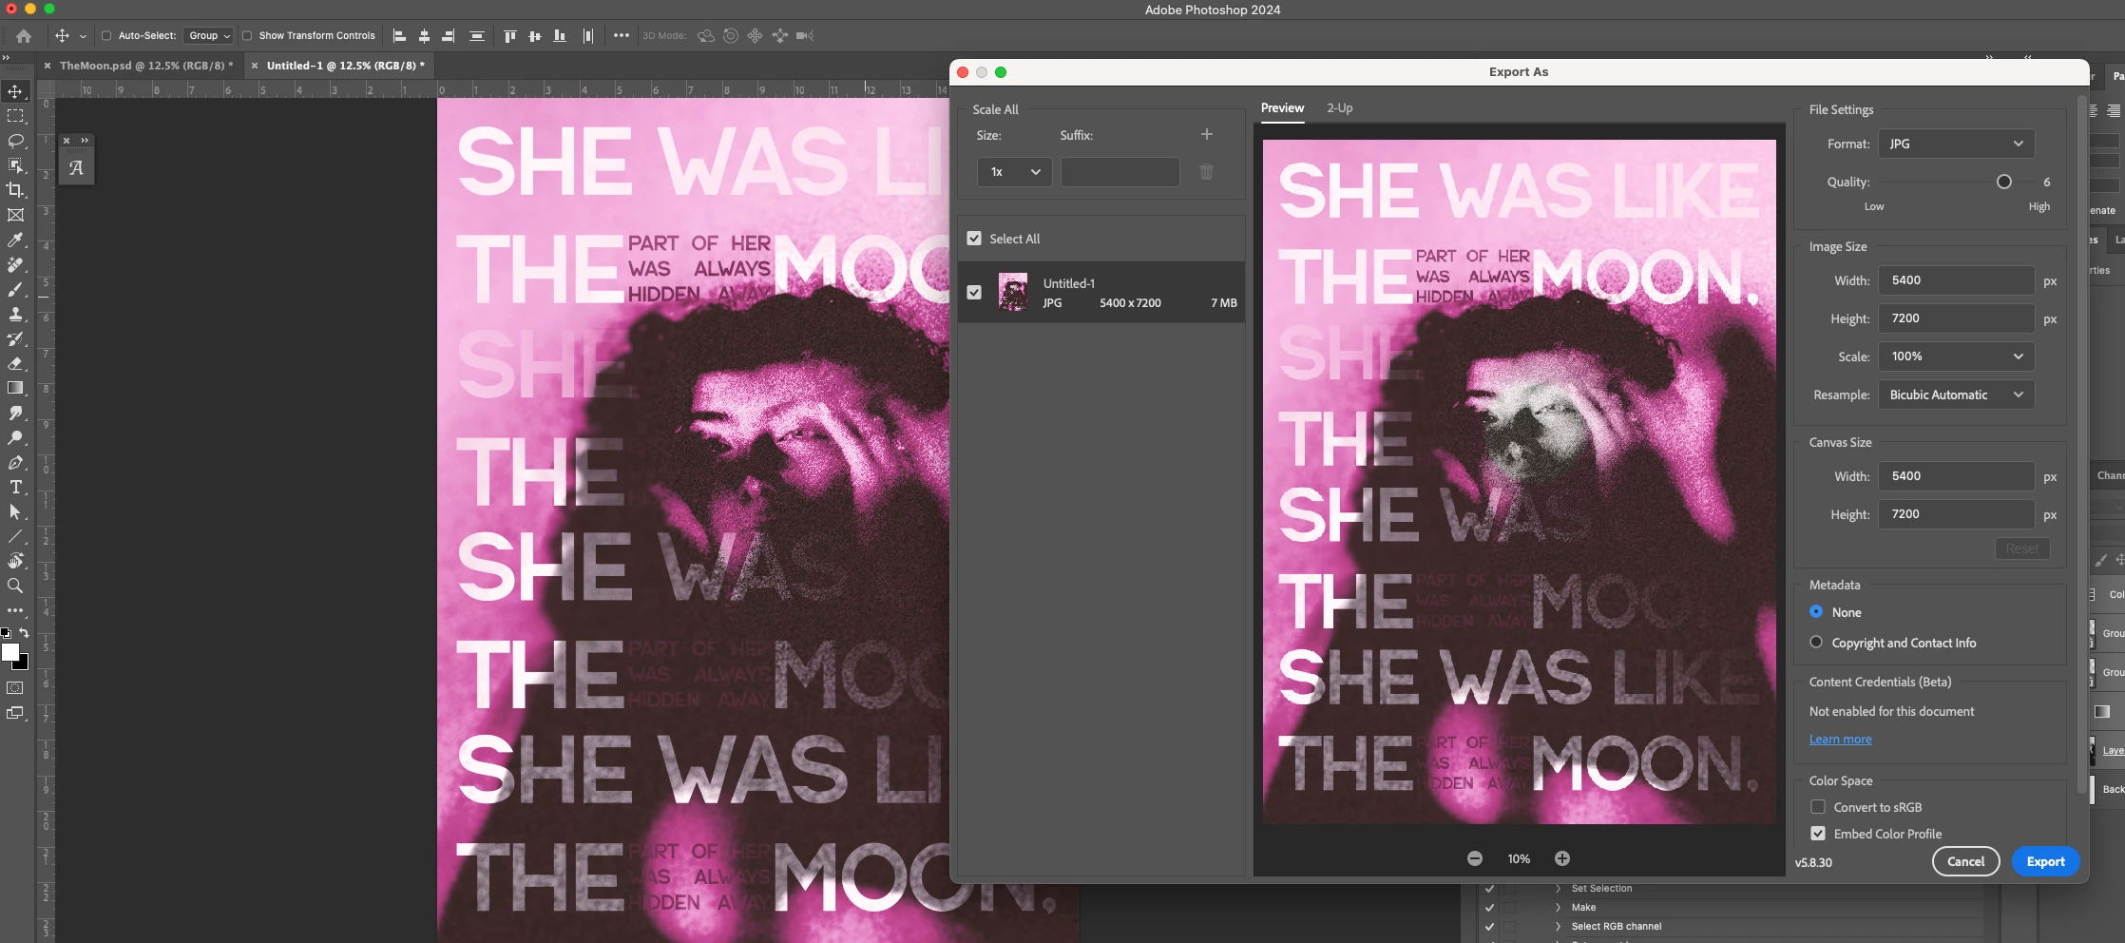Align top edges in options bar
The height and width of the screenshot is (943, 2125).
point(510,36)
